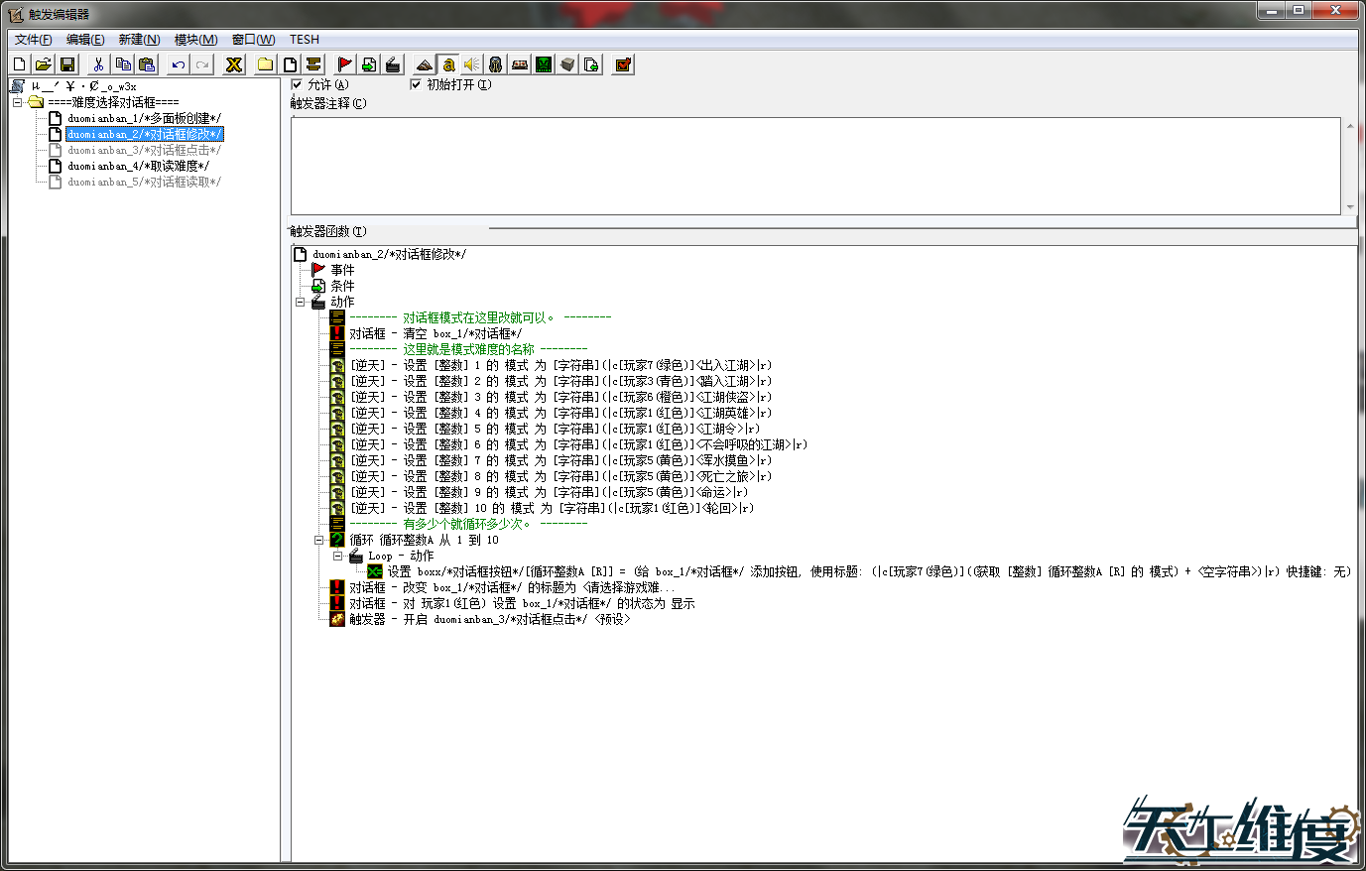Save the map with the disk icon
Viewport: 1366px width, 871px height.
(65, 63)
